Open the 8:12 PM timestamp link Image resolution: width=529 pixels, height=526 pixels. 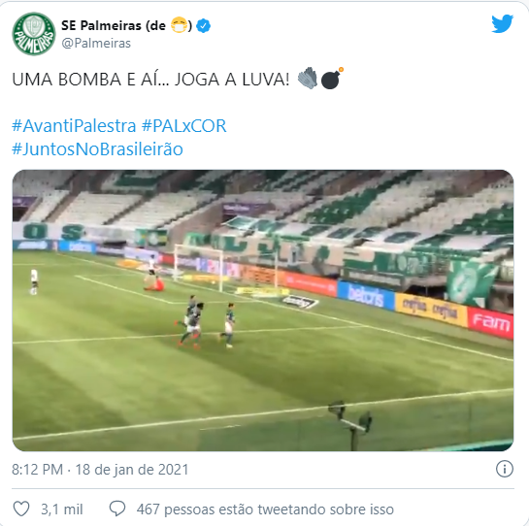(x=100, y=470)
